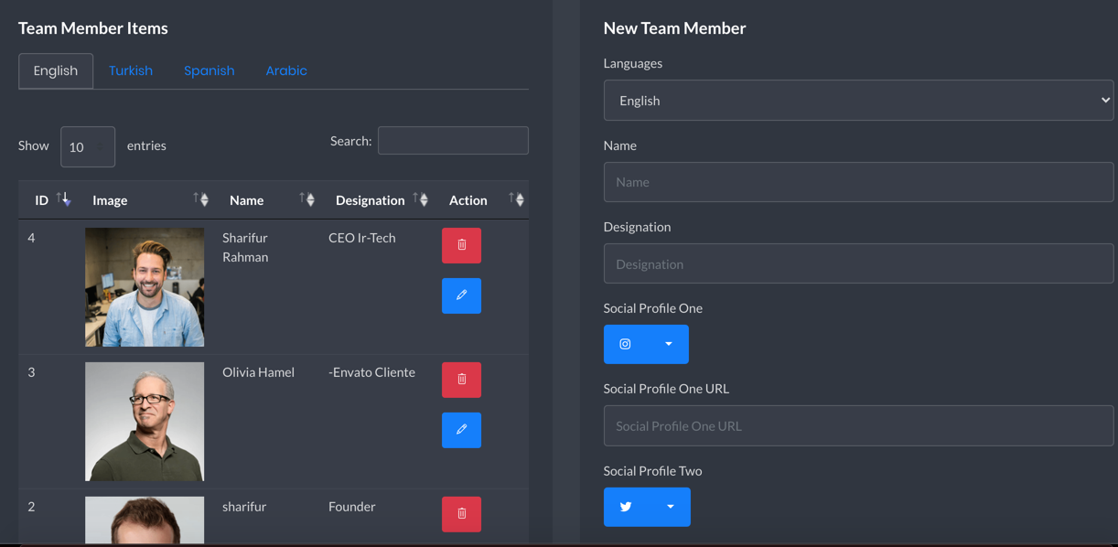This screenshot has height=547, width=1118.
Task: Click the Social Profile One URL field
Action: point(858,426)
